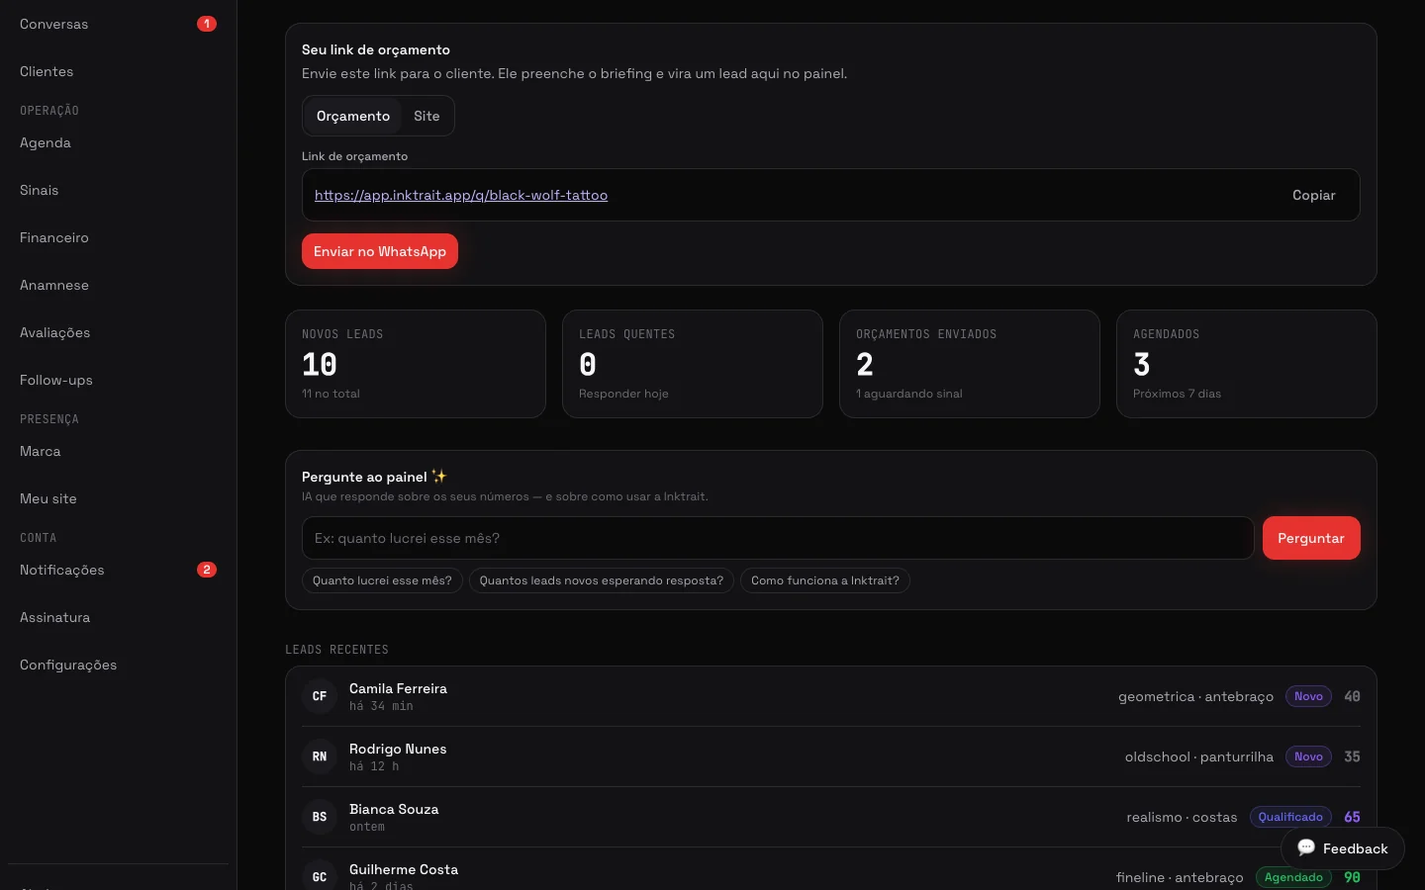This screenshot has width=1425, height=890.
Task: Open Configurações in sidebar
Action: tap(118, 665)
